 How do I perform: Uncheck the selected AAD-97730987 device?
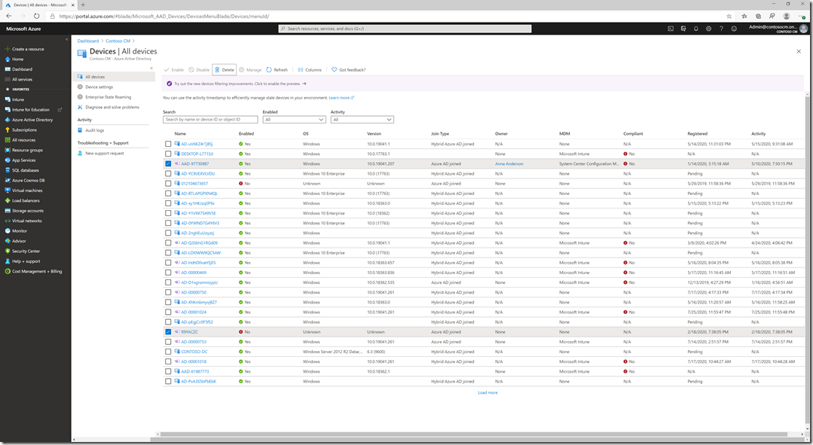(170, 163)
